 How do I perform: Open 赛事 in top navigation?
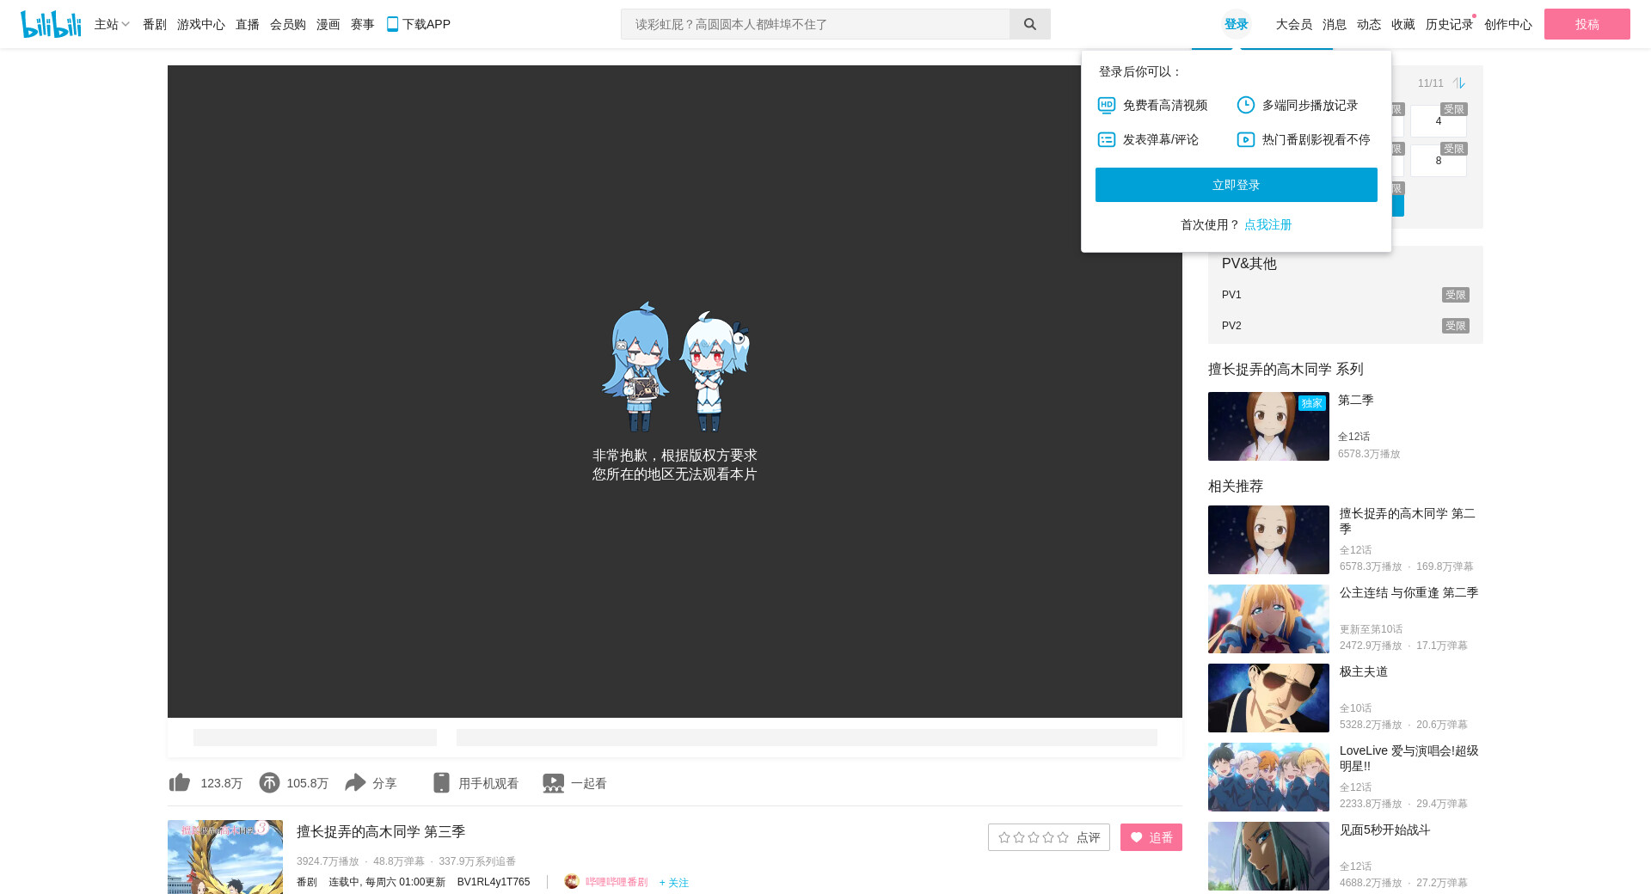(363, 24)
